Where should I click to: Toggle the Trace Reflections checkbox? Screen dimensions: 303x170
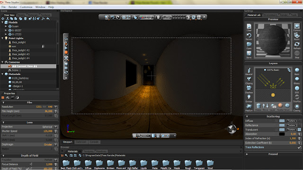[299, 147]
